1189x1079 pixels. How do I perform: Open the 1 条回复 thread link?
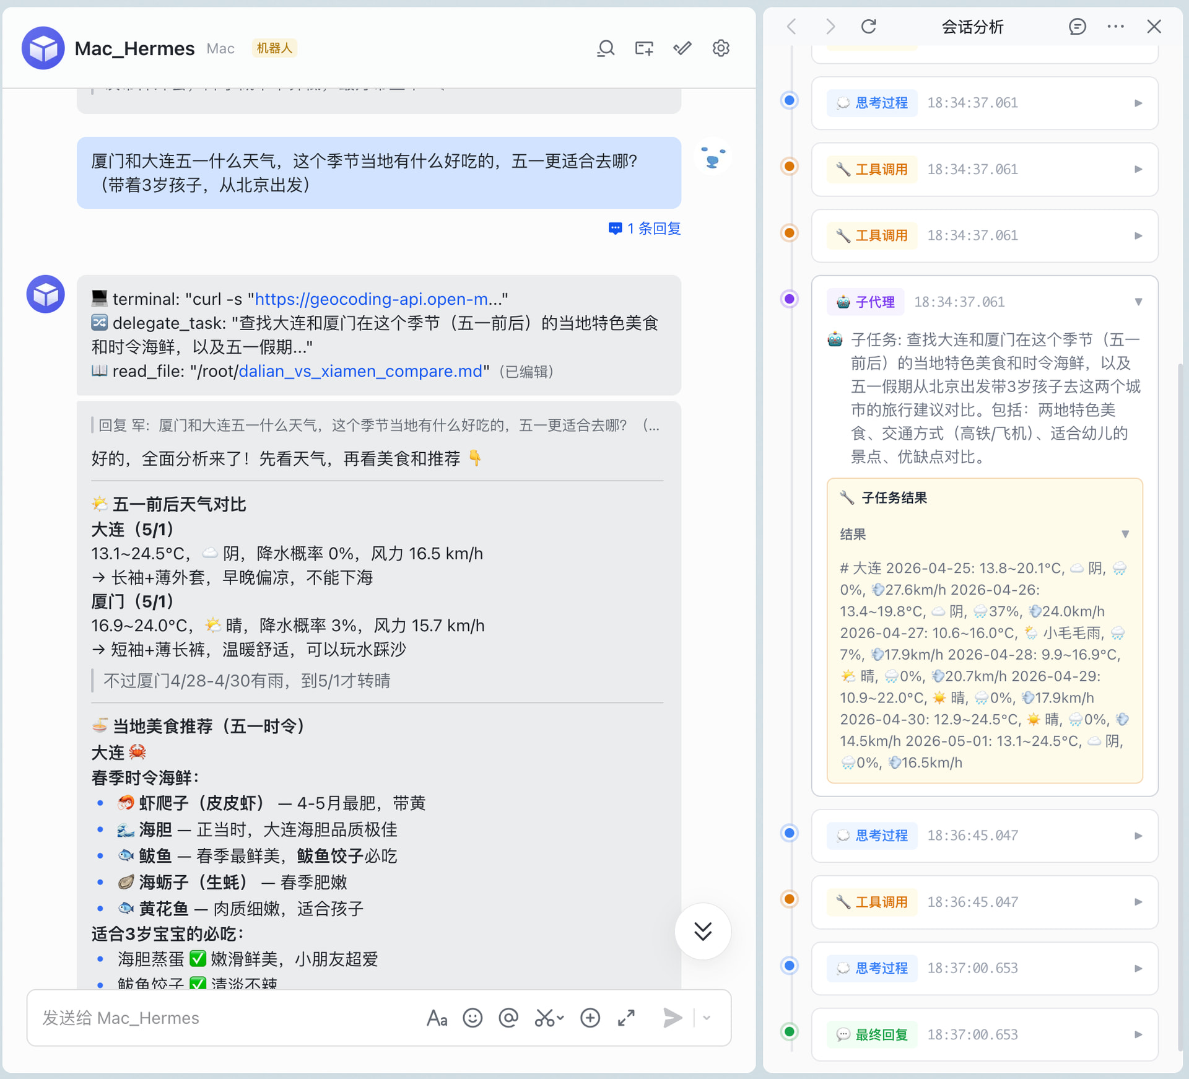pos(646,229)
